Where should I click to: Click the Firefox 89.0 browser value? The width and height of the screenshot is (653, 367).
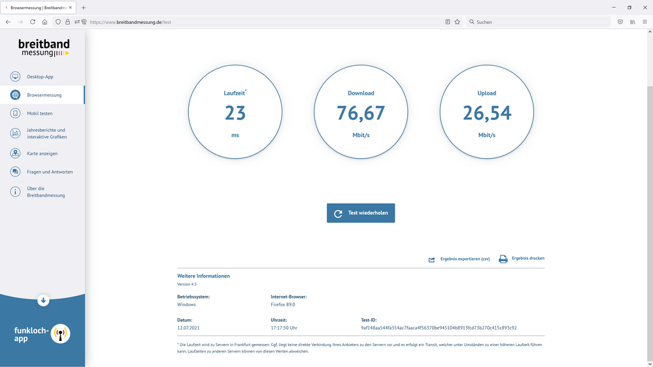coord(283,304)
